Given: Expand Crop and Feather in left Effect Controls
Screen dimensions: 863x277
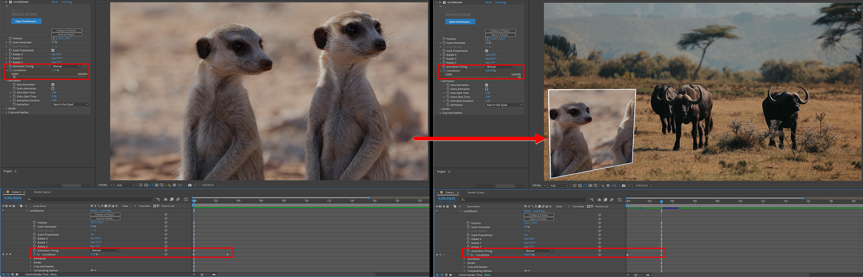Looking at the screenshot, I should (x=6, y=113).
